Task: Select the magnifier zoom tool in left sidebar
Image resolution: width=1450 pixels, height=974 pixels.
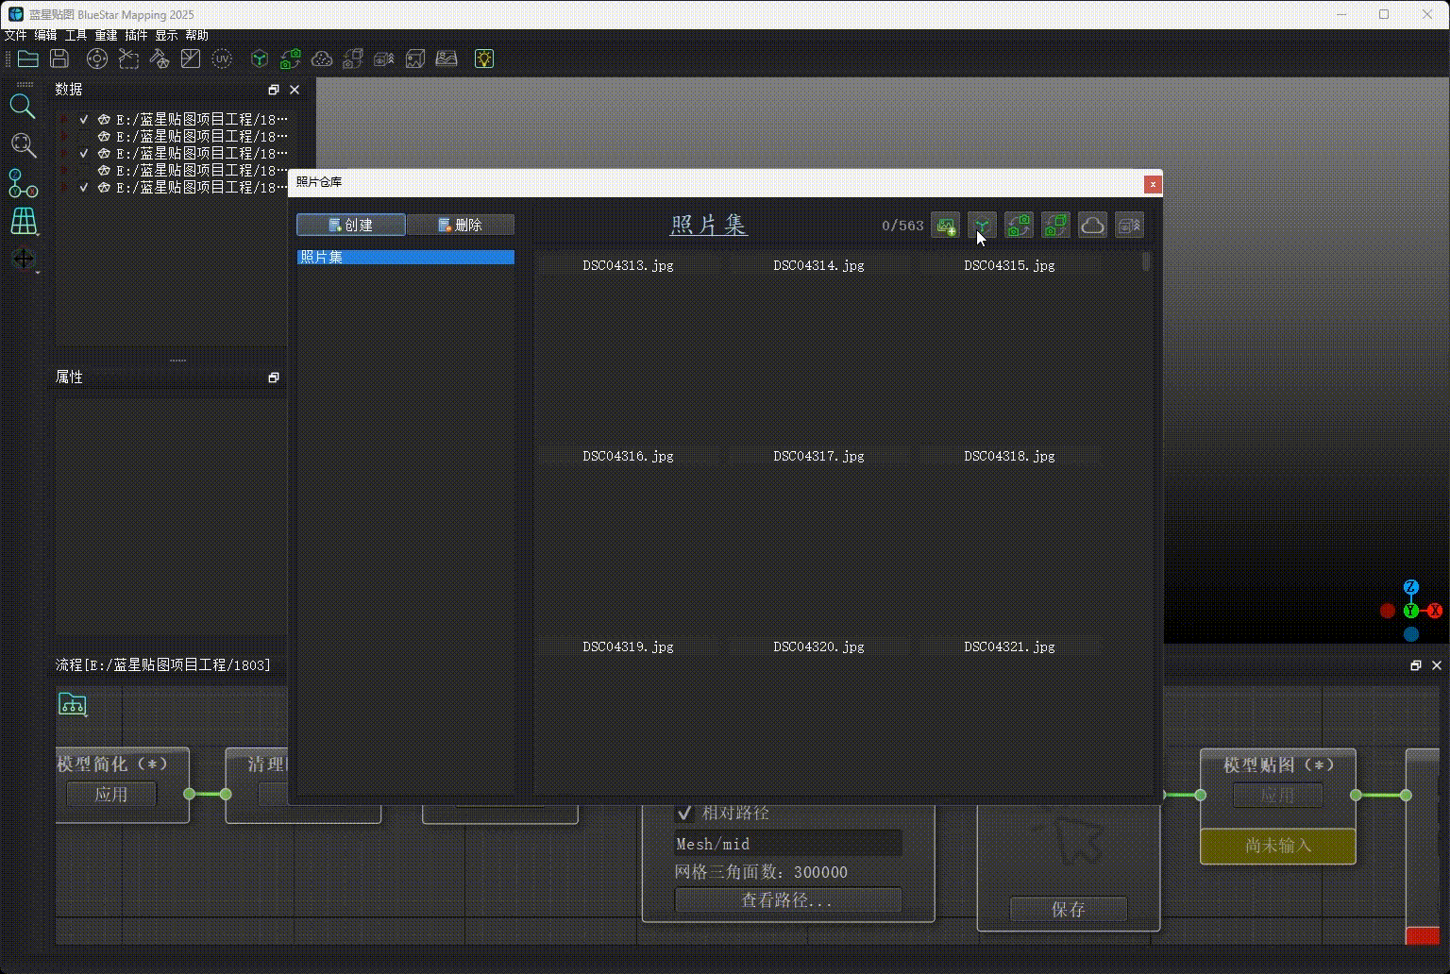Action: coord(23,107)
